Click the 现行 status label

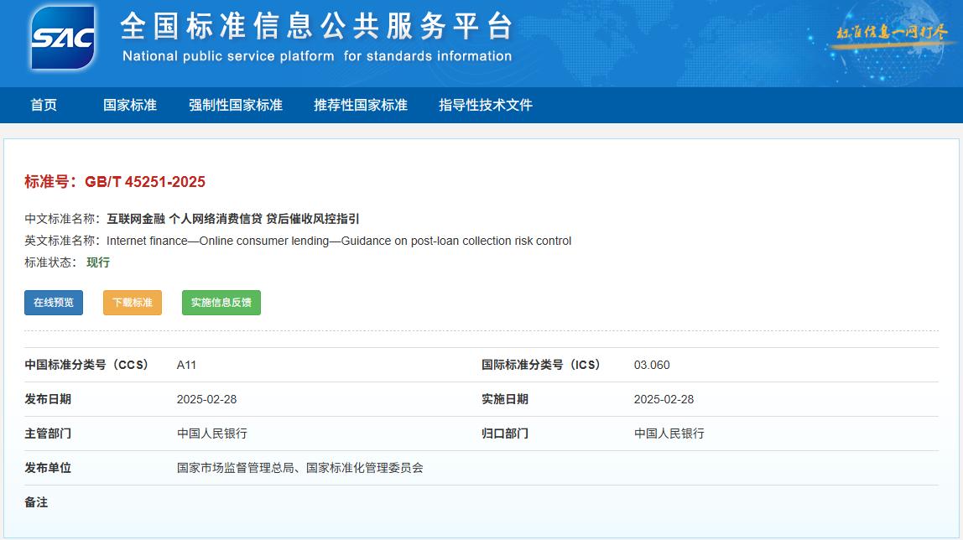point(98,262)
